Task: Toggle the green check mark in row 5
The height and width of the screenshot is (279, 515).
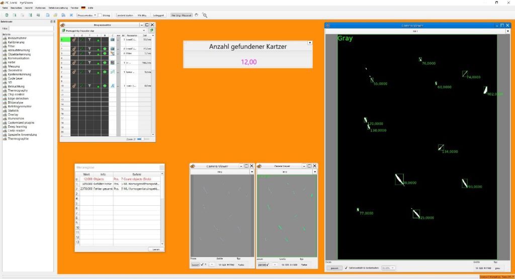Action: pyautogui.click(x=82, y=63)
